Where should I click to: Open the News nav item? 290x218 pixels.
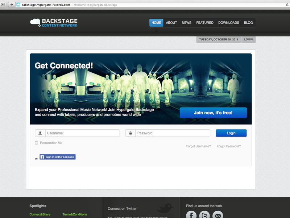point(186,23)
